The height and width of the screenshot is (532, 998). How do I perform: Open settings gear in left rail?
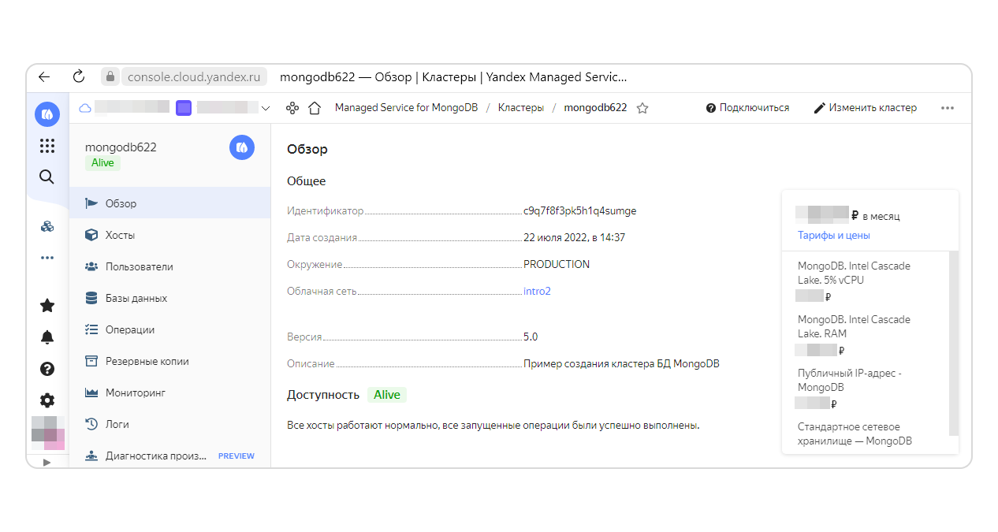tap(47, 400)
